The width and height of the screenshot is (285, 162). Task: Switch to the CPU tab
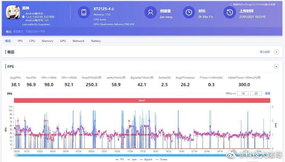[32, 41]
